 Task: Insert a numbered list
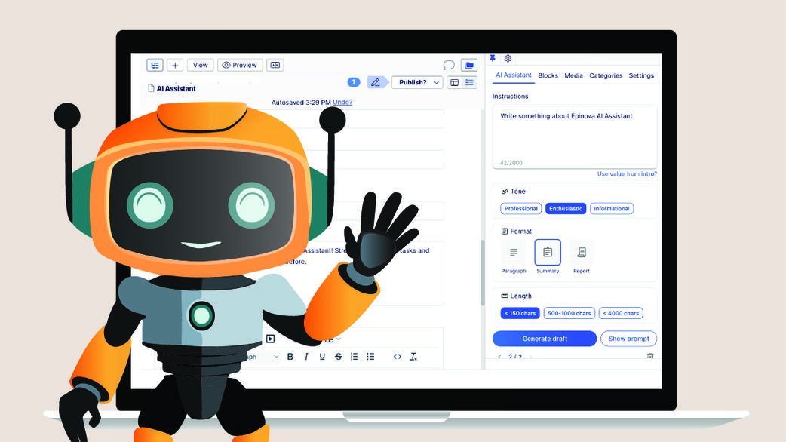pos(355,355)
